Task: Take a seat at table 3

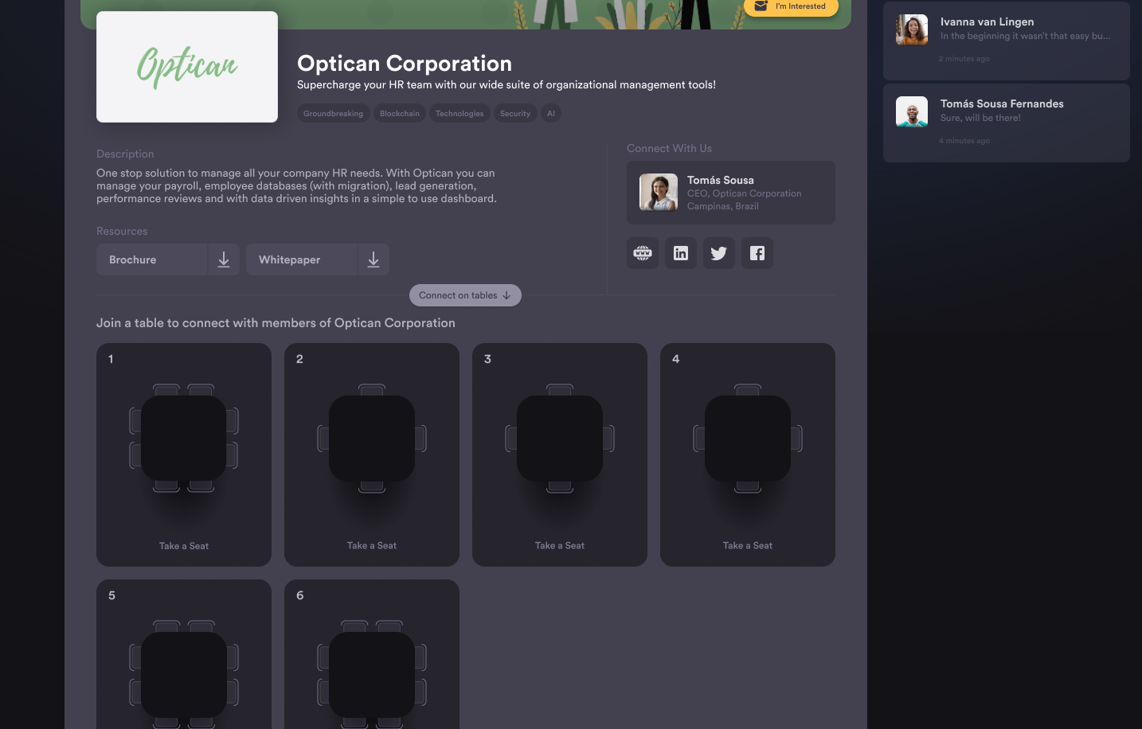Action: 560,546
